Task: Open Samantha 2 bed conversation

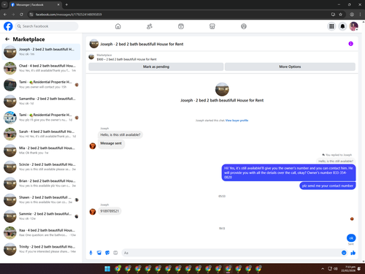Action: [41, 101]
